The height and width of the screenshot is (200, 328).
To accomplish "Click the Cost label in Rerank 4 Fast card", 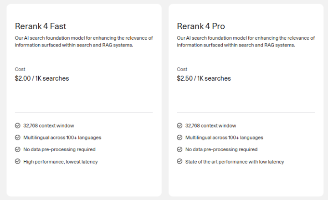I will pos(20,69).
